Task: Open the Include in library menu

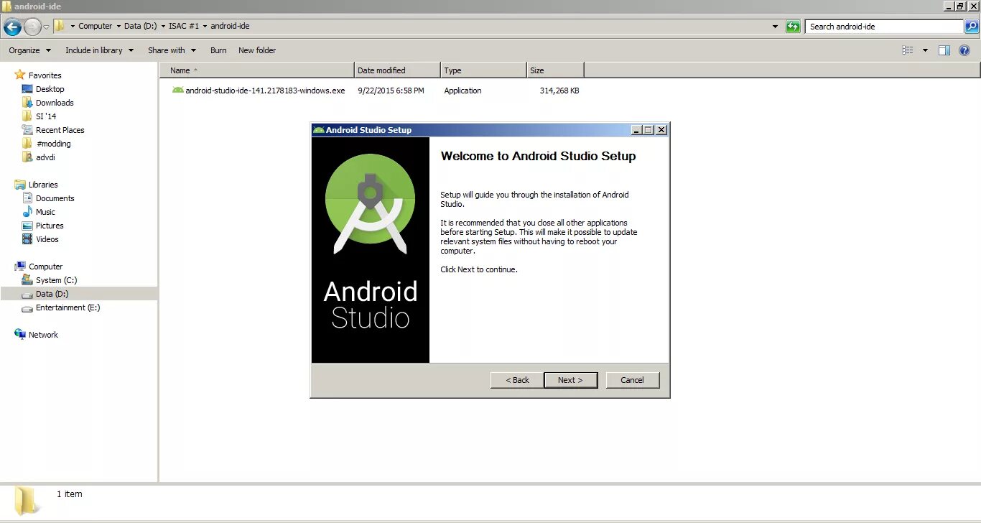Action: tap(99, 50)
